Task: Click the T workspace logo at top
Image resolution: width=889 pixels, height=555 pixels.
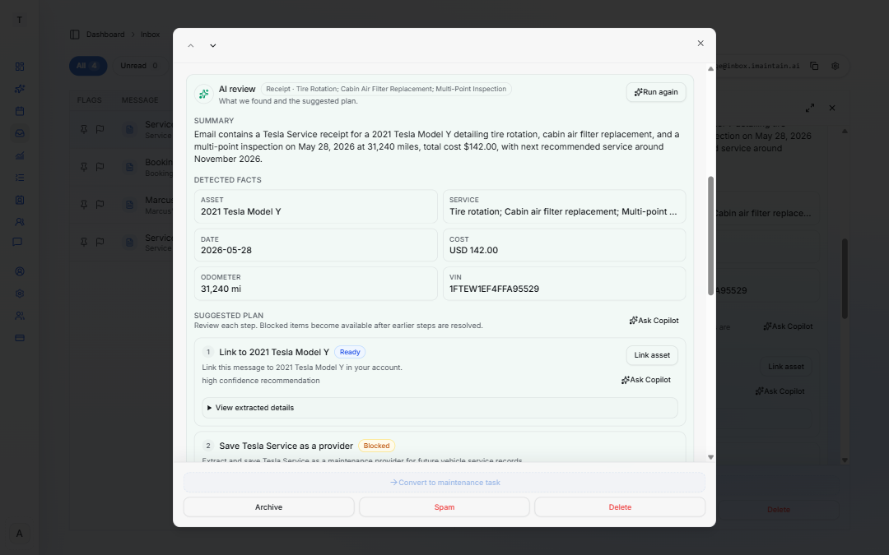Action: (19, 20)
